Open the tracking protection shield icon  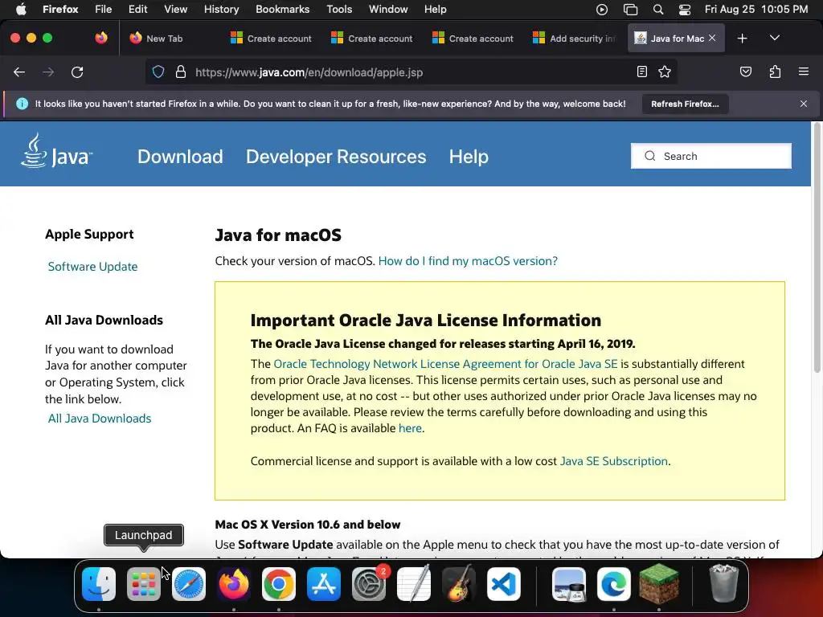158,72
